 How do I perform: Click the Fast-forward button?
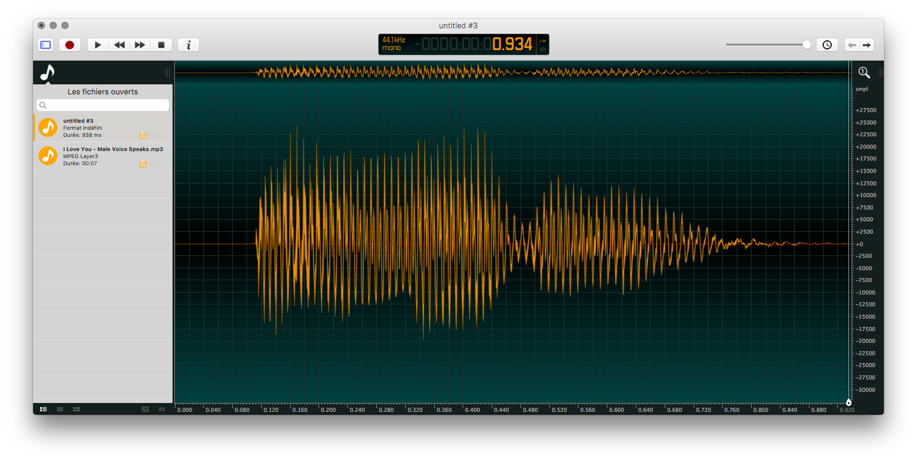coord(140,45)
